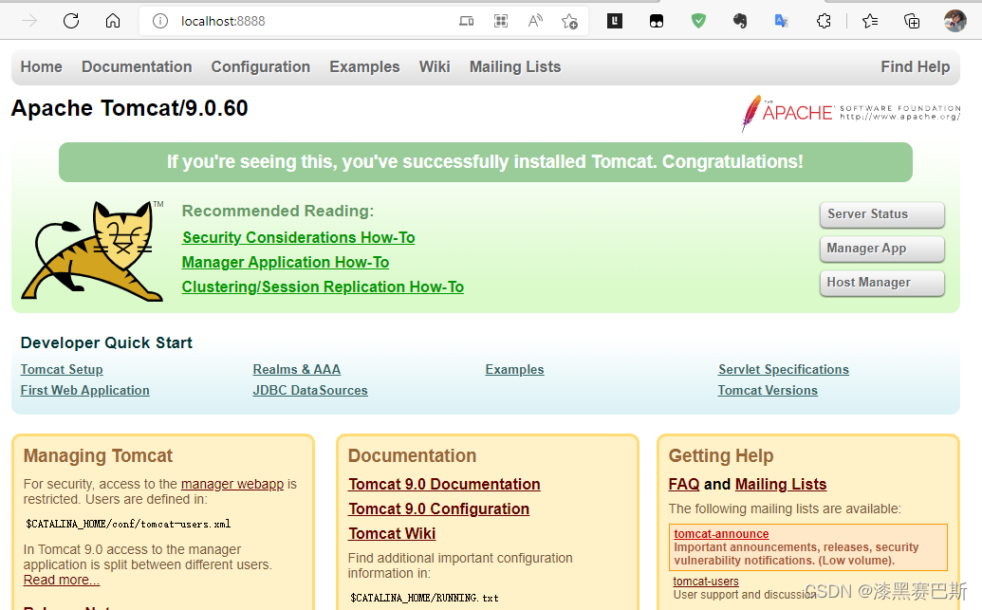Open the Tomcat Versions link

tap(768, 390)
